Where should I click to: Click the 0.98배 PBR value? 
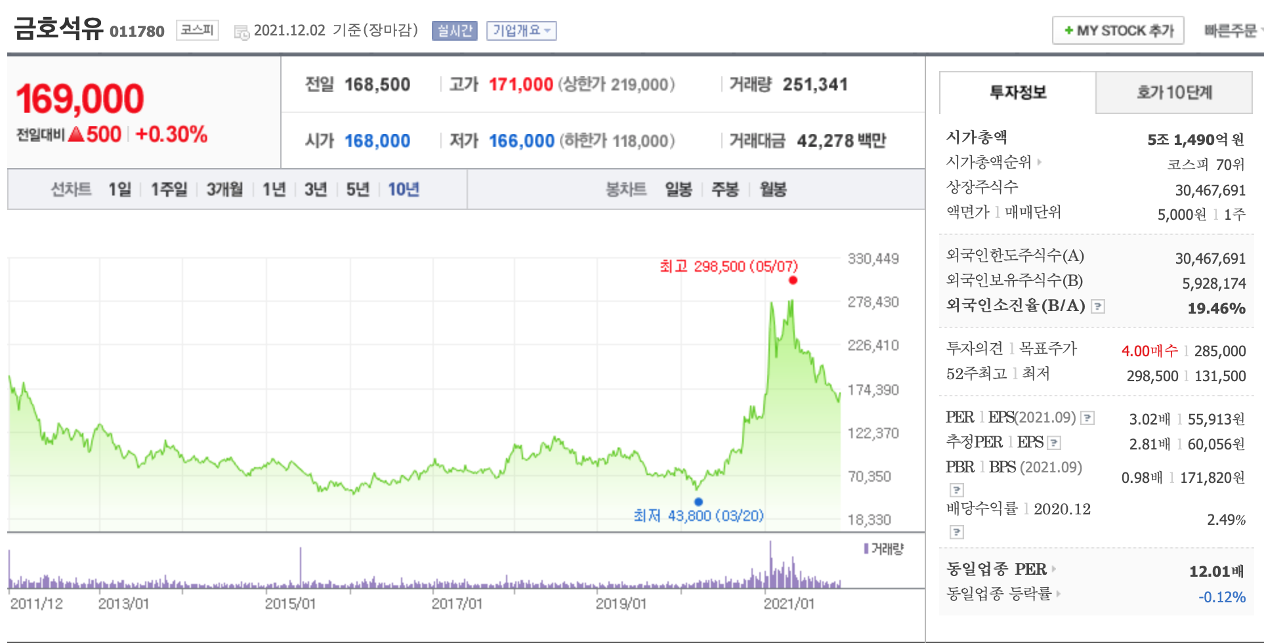click(x=1142, y=478)
